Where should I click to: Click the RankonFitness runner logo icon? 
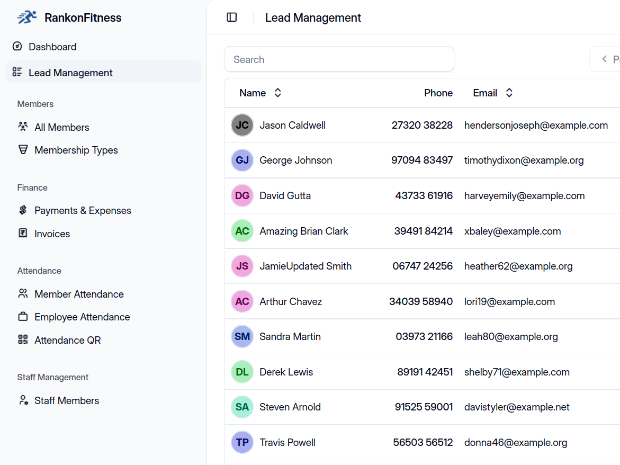27,17
